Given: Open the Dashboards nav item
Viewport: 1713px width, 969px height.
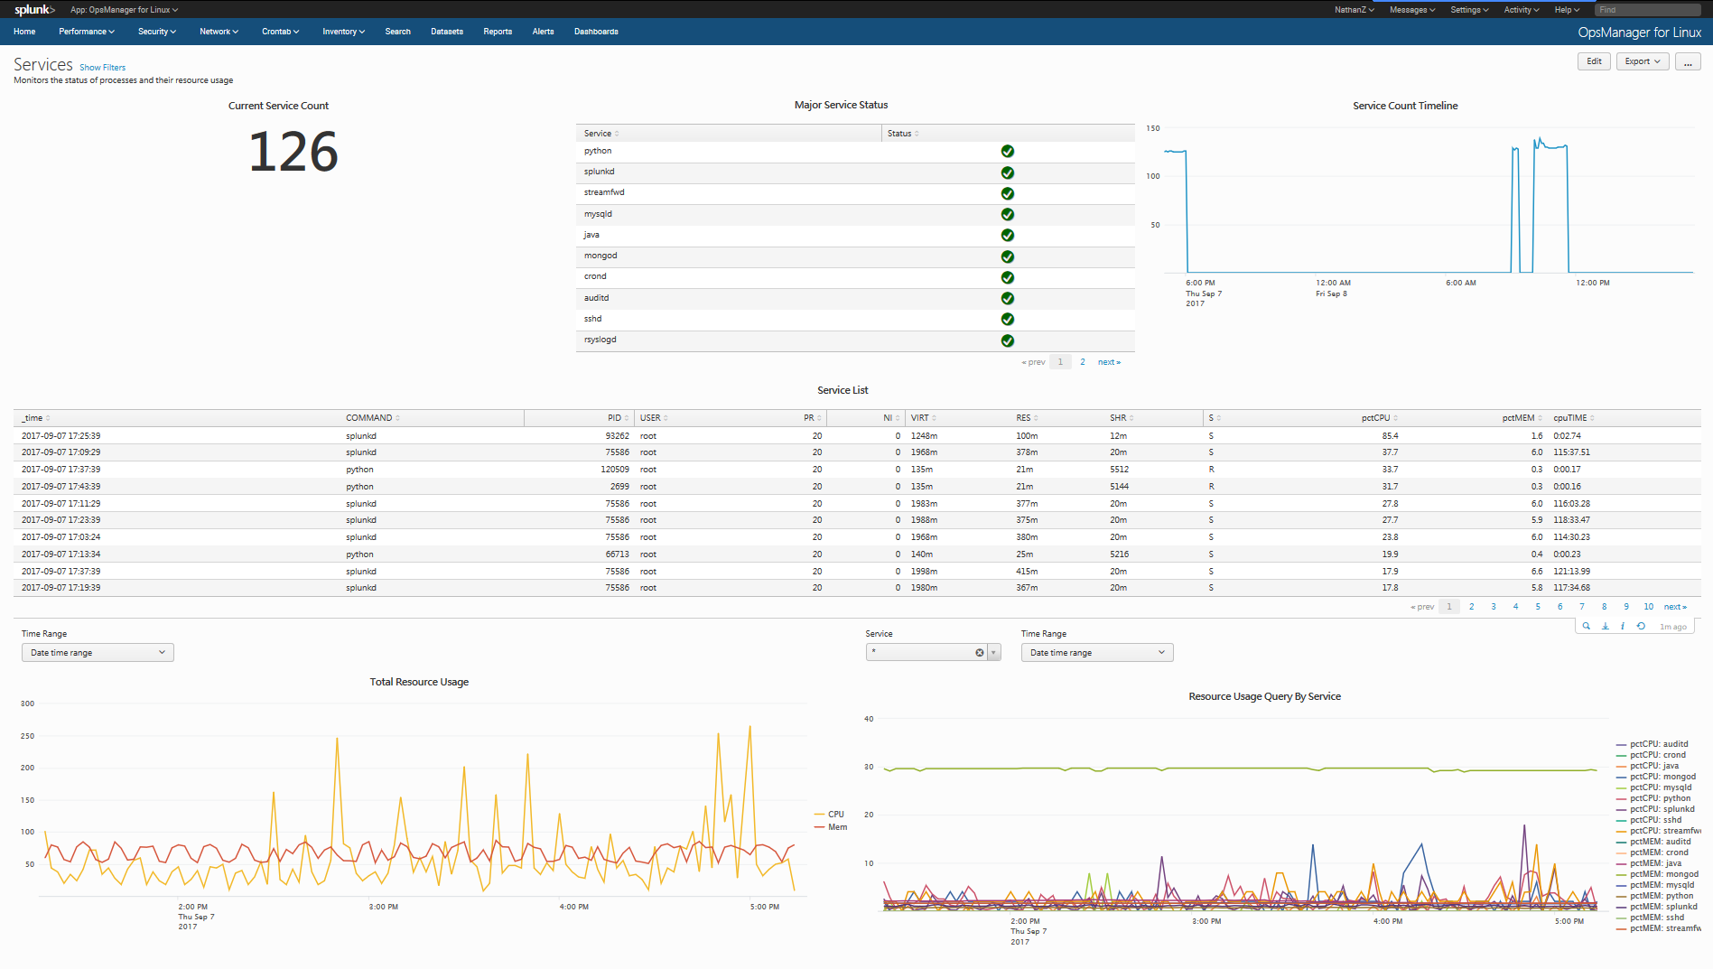Looking at the screenshot, I should coord(596,32).
